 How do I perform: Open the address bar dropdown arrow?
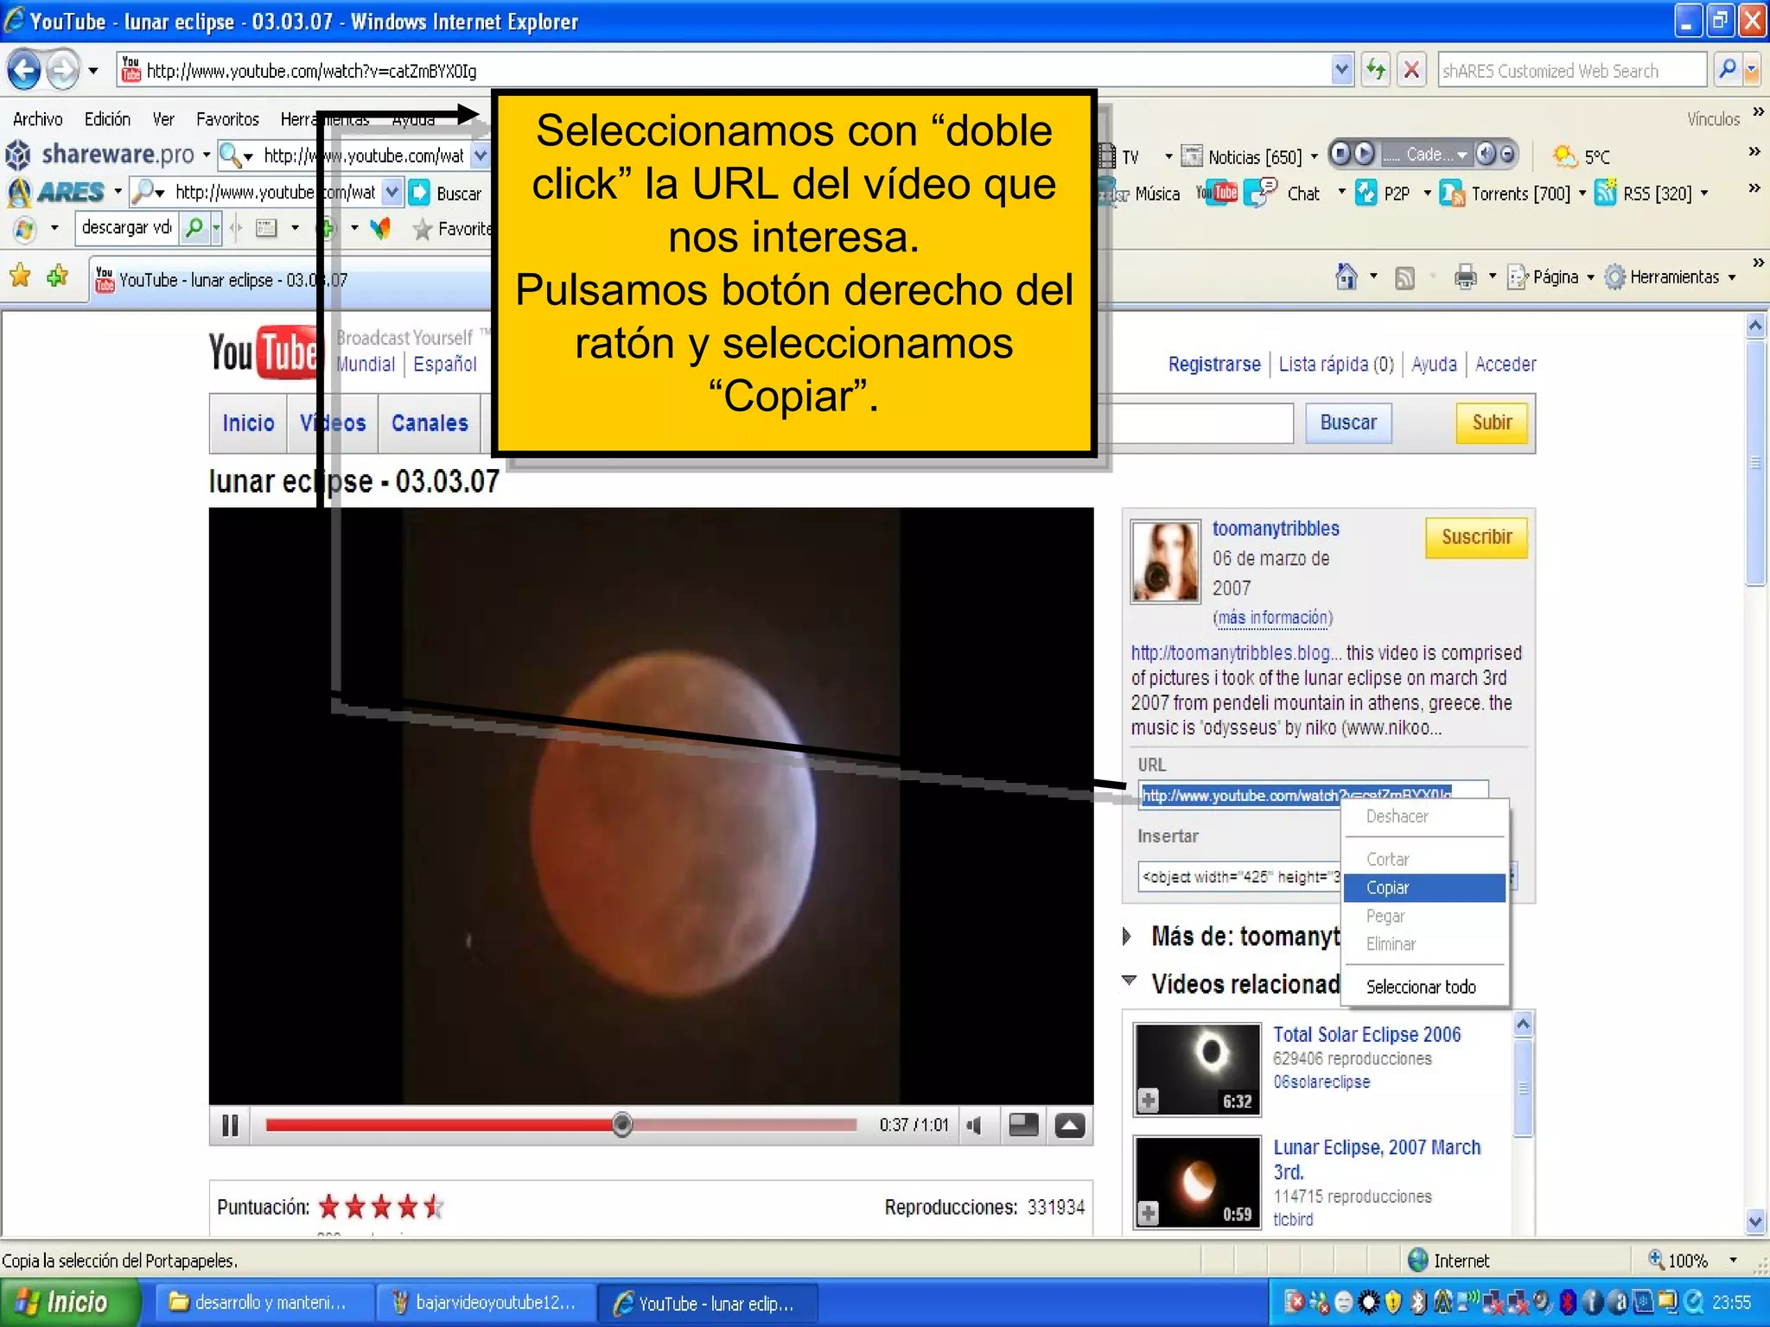click(1341, 70)
